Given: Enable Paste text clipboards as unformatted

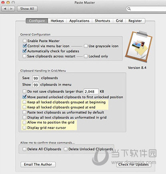Looking at the screenshot, I should [24, 113].
